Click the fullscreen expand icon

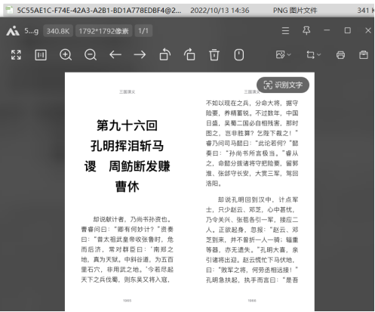(x=16, y=54)
